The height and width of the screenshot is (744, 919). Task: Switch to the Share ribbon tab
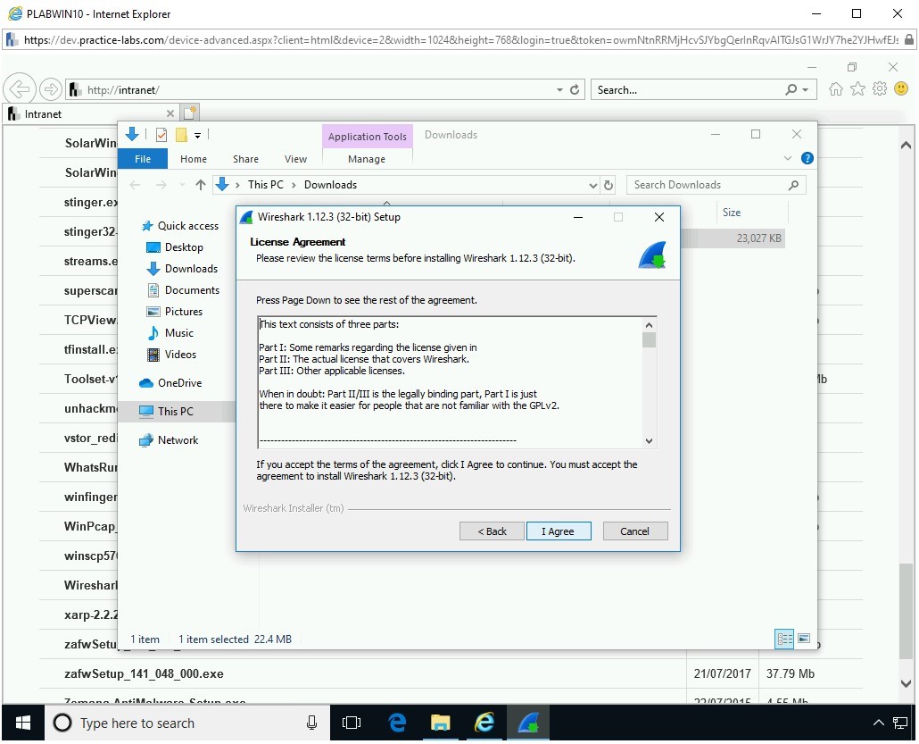pyautogui.click(x=245, y=159)
